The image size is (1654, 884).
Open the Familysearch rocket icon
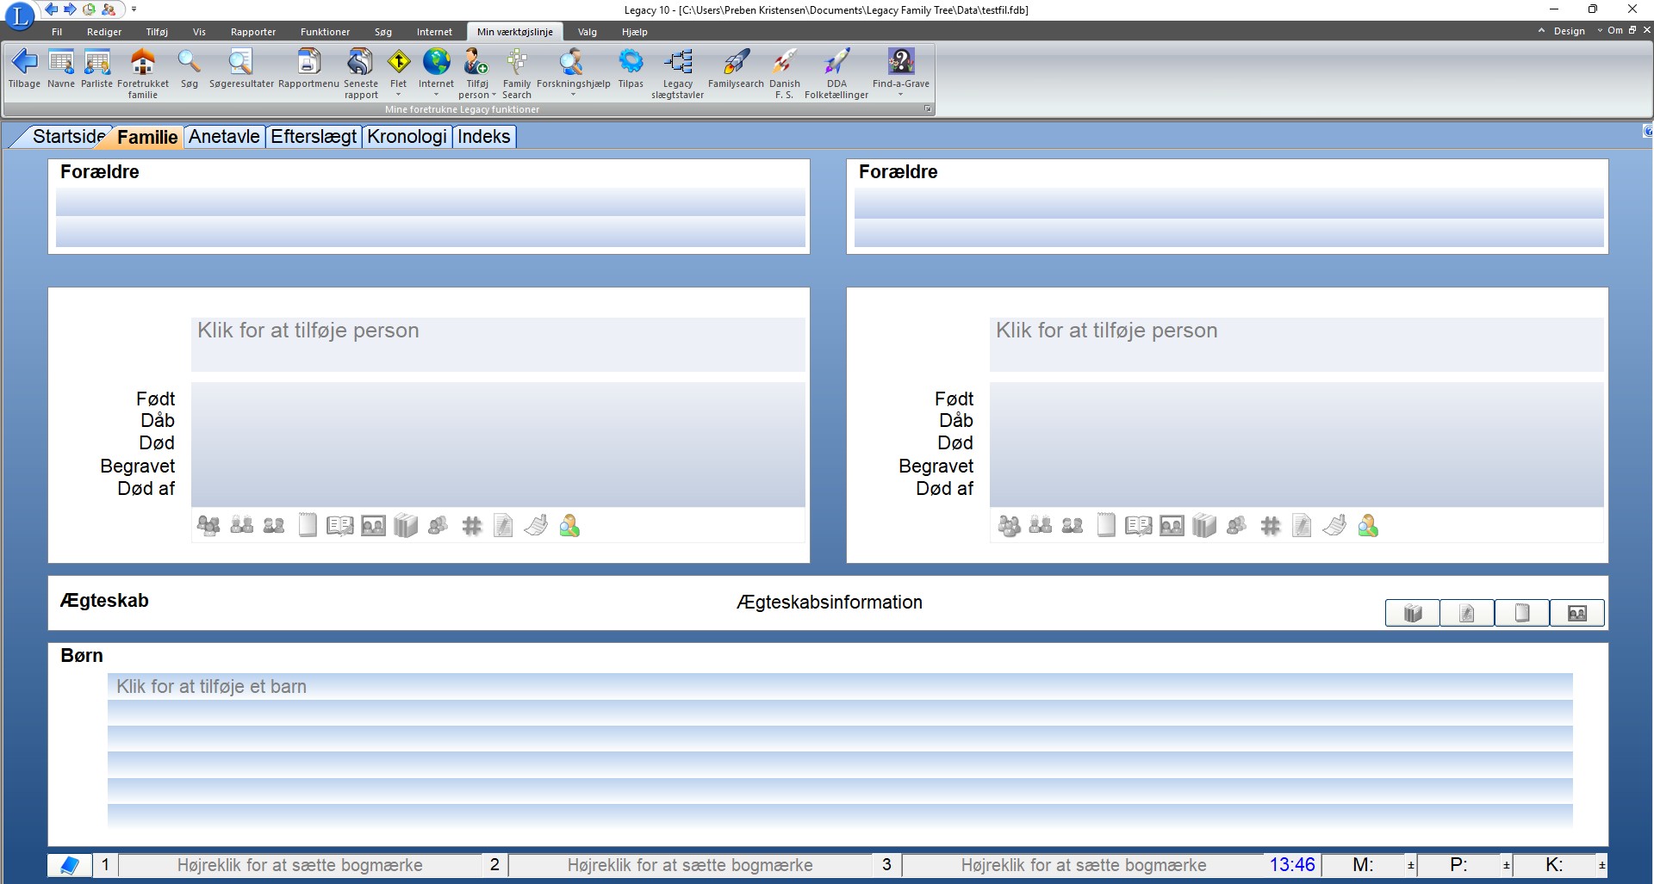(736, 62)
